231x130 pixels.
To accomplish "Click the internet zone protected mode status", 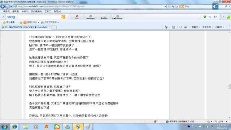I will 180,122.
